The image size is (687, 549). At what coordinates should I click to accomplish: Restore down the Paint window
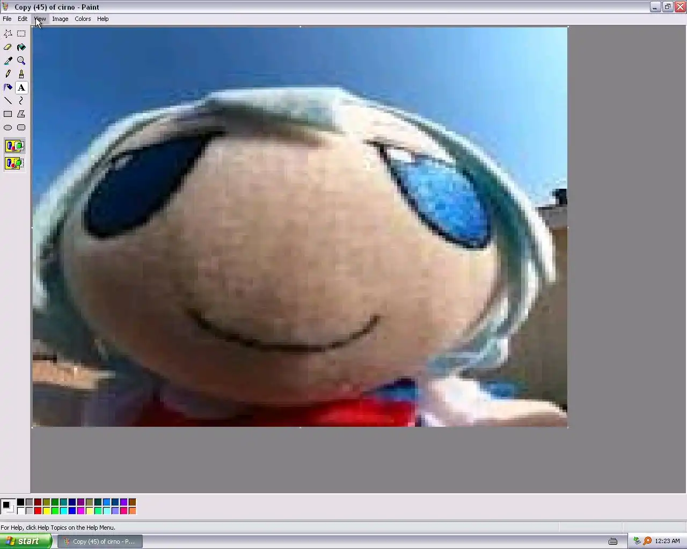pyautogui.click(x=668, y=7)
